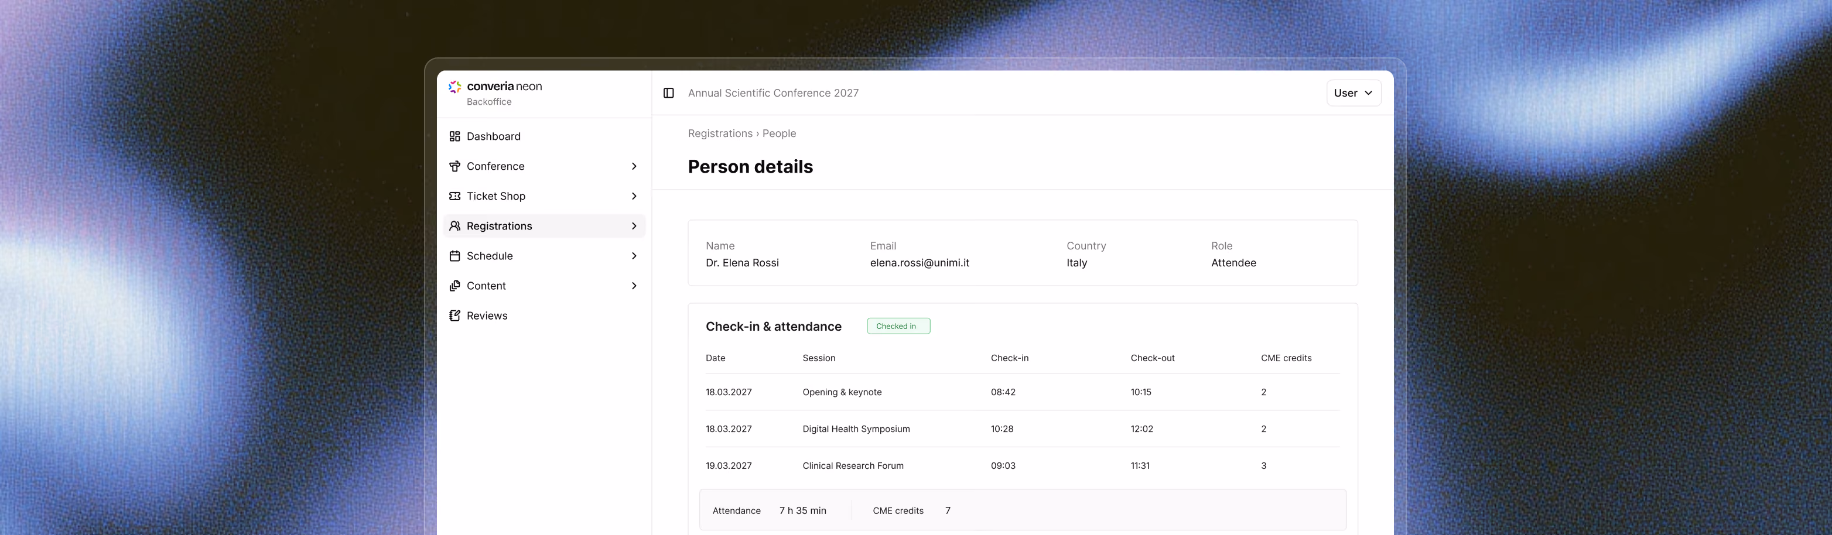The height and width of the screenshot is (535, 1832).
Task: Go to Registrations breadcrumb link
Action: click(x=720, y=133)
